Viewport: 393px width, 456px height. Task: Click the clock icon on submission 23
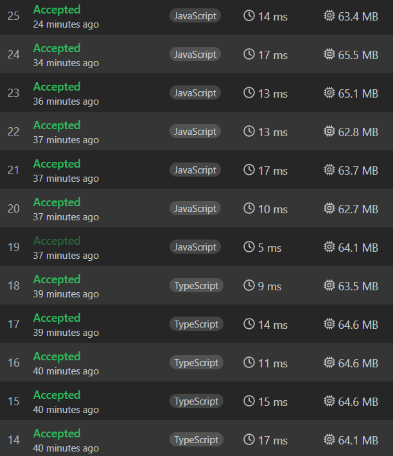click(249, 92)
